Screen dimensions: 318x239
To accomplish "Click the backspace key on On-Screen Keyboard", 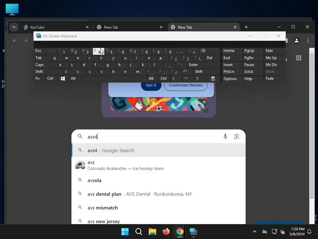I will tap(203, 51).
